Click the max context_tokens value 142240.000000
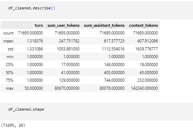The height and width of the screenshot is (136, 193). click(x=144, y=88)
